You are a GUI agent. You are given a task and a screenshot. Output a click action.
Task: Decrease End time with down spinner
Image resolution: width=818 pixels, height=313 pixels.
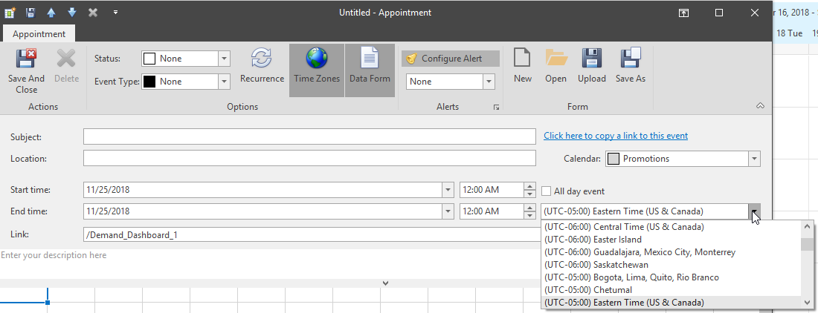530,216
